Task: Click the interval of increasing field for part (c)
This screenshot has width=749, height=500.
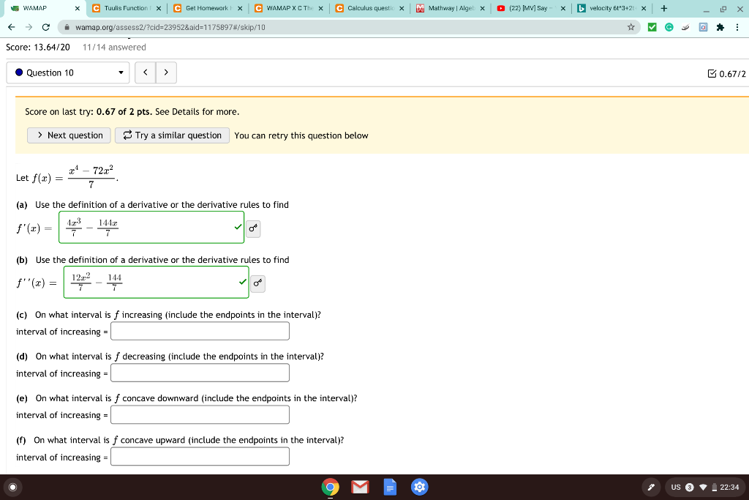Action: click(x=199, y=330)
